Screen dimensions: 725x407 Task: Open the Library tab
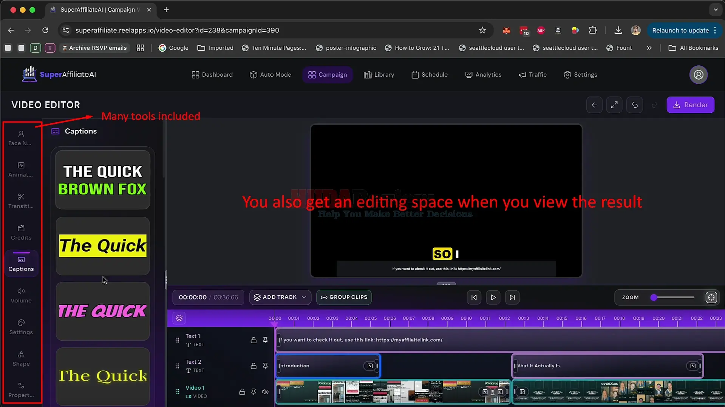click(x=379, y=75)
